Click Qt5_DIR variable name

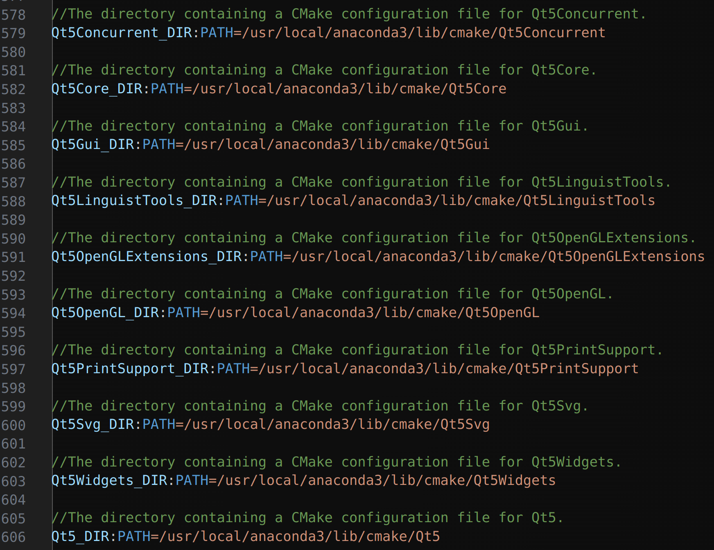click(x=80, y=536)
